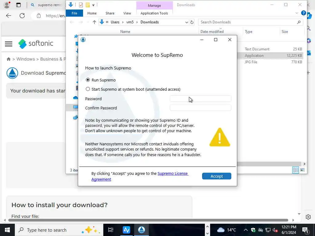Click the taskbar search box
The height and width of the screenshot is (236, 315).
pyautogui.click(x=59, y=230)
